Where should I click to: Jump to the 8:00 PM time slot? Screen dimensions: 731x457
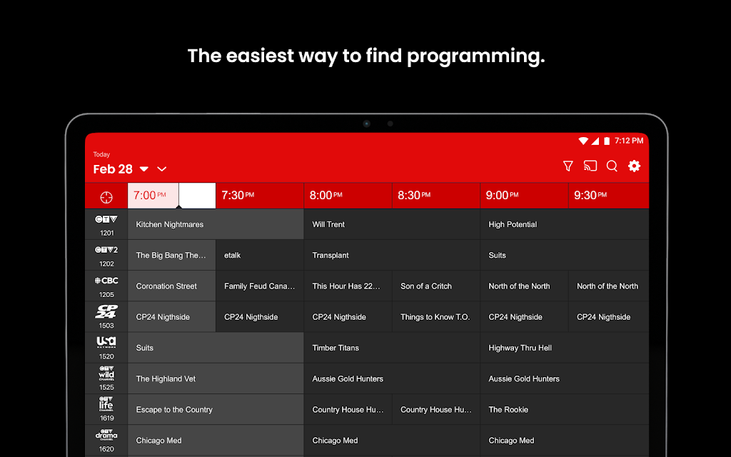pos(326,196)
